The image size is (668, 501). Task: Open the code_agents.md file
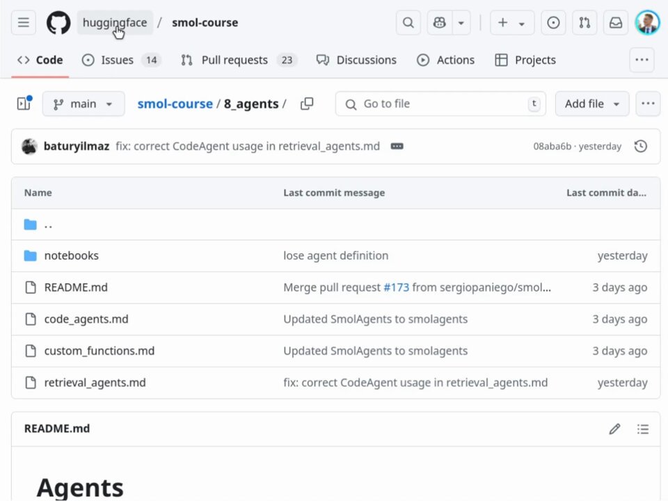coord(86,319)
